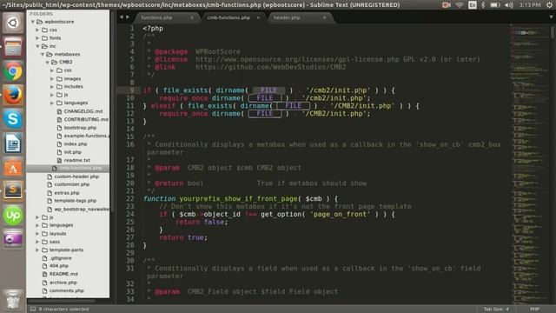
Task: Open LibreOffice Writer launcher icon
Action: point(13,143)
